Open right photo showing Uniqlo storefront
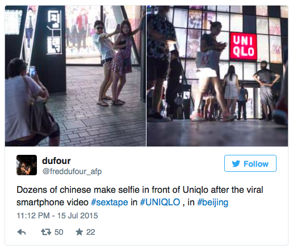The width and height of the screenshot is (293, 249). point(217,76)
